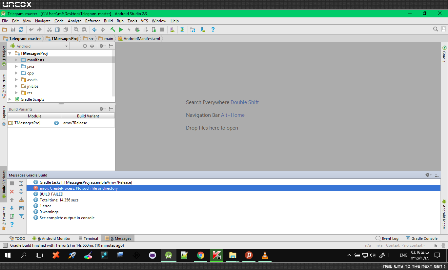Click the Sync Project with Gradle Files icon
Screen dimensions: 448x270
[182, 30]
